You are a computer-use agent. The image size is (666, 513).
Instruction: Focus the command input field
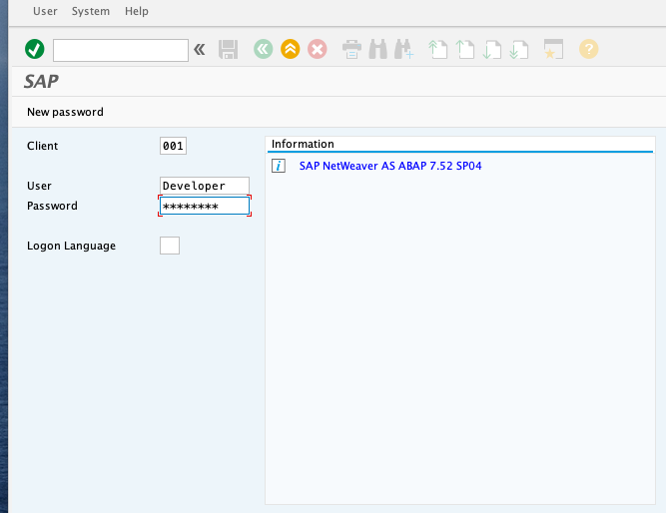(x=121, y=50)
